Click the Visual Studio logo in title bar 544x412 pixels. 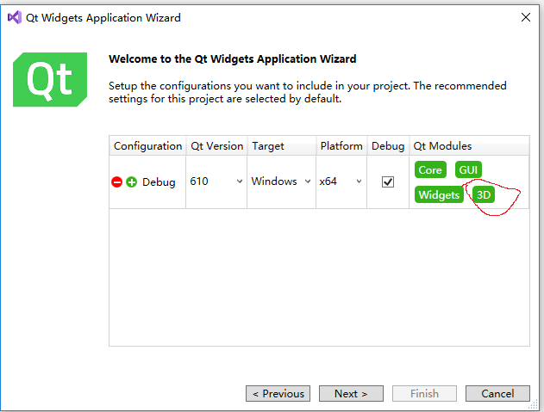[x=15, y=17]
